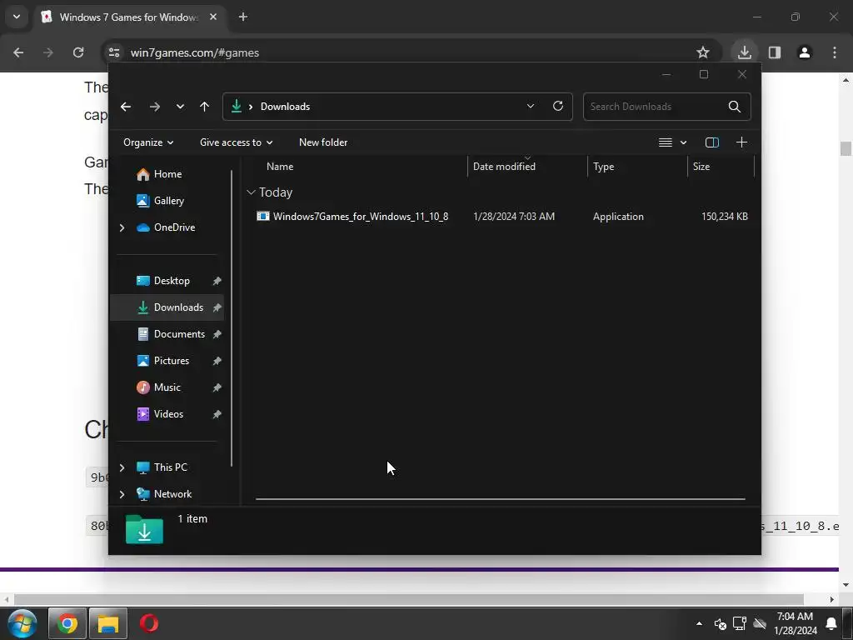The width and height of the screenshot is (853, 640).
Task: Click the plus icon in the file dialog toolbar
Action: pos(741,142)
